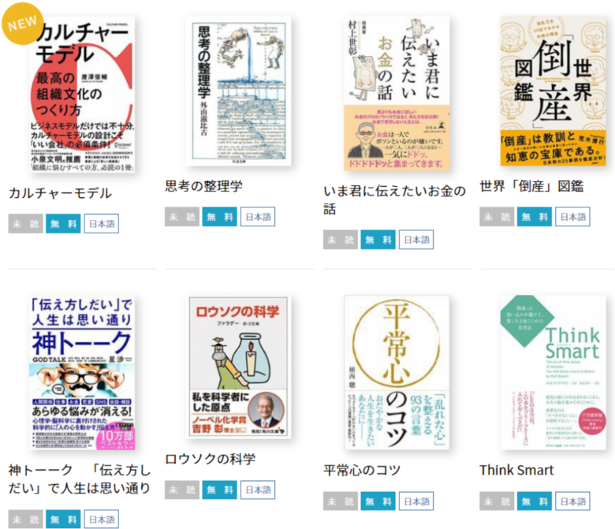615x529 pixels.
Task: Open the Think Smart book cover
Action: coord(553,373)
